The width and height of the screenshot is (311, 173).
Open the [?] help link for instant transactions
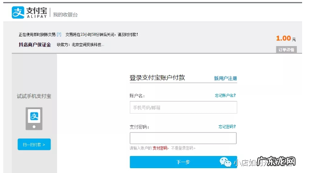(59, 35)
